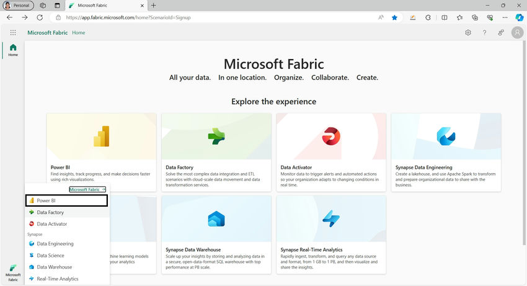Go forward with browser forward arrow
This screenshot has height=286, width=527.
point(25,17)
